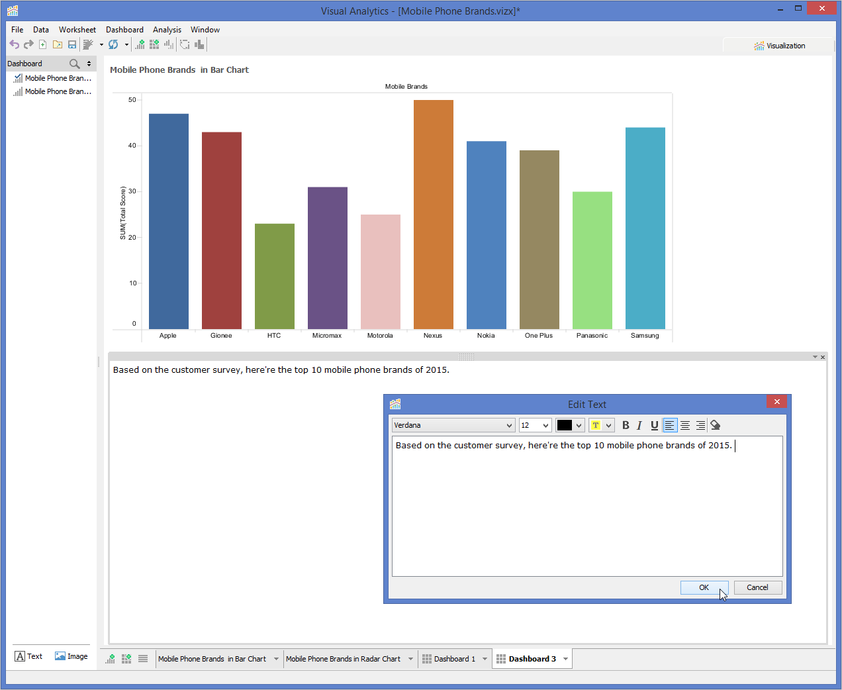Viewport: 842px width, 690px height.
Task: Add a Text object to dashboard
Action: tap(28, 656)
